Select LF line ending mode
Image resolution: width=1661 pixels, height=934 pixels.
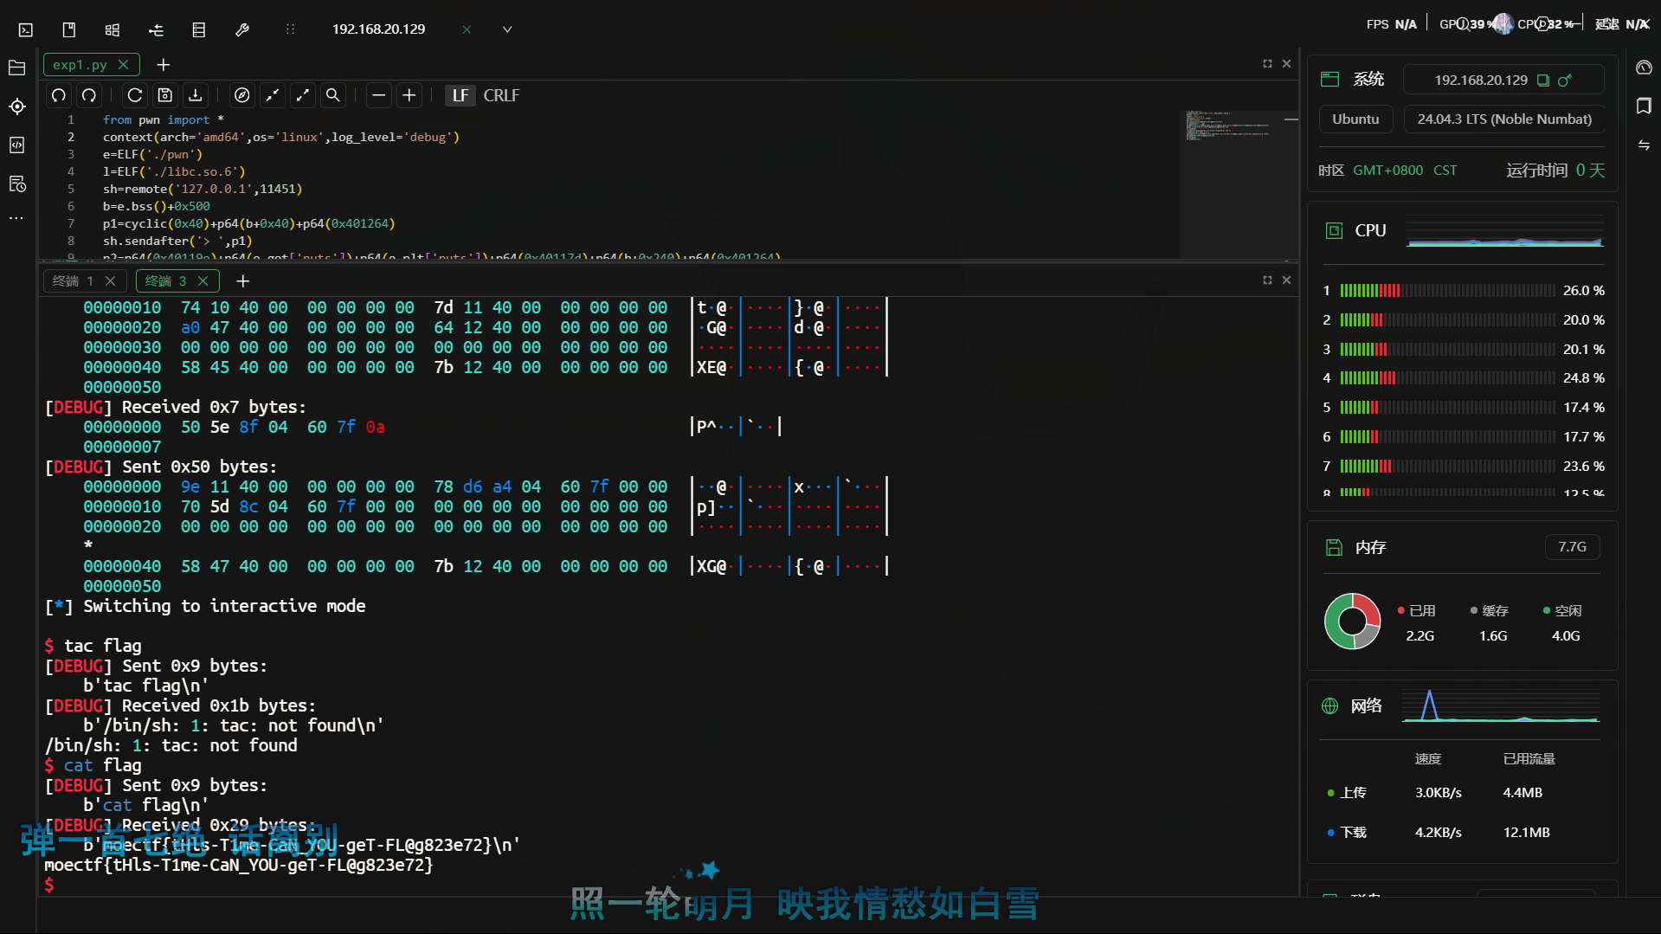pos(460,95)
